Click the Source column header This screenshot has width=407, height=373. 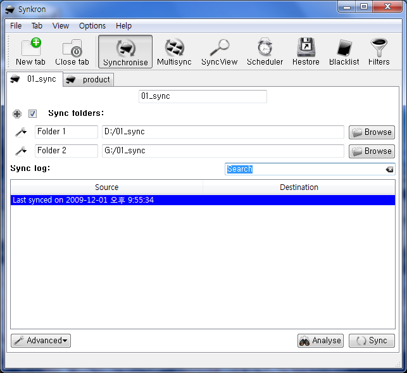click(x=107, y=187)
